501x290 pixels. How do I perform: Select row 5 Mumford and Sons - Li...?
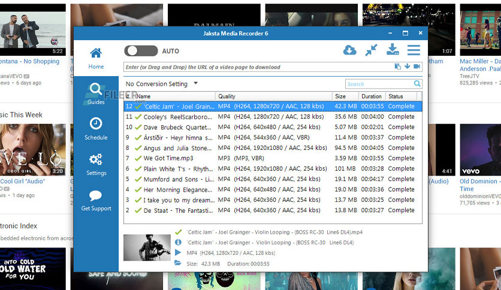point(273,179)
